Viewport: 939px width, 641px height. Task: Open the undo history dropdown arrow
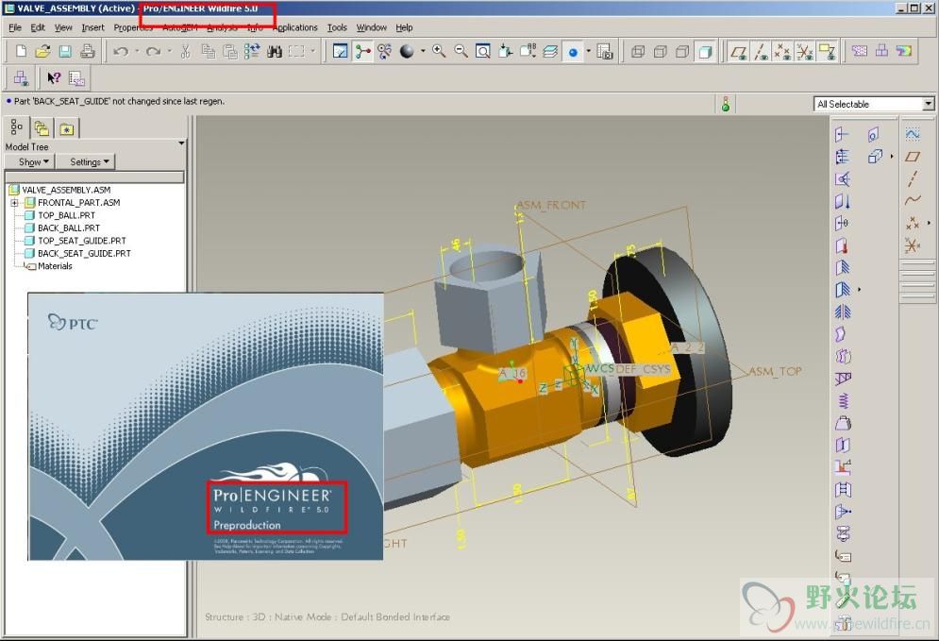click(137, 52)
